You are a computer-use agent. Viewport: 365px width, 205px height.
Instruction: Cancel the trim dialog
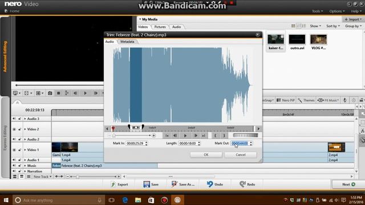(241, 155)
